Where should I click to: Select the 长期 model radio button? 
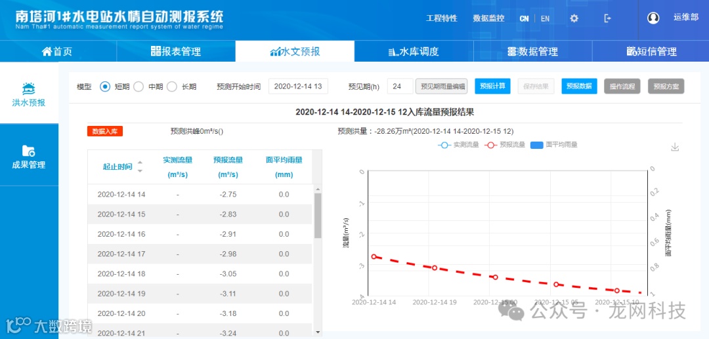pos(172,87)
